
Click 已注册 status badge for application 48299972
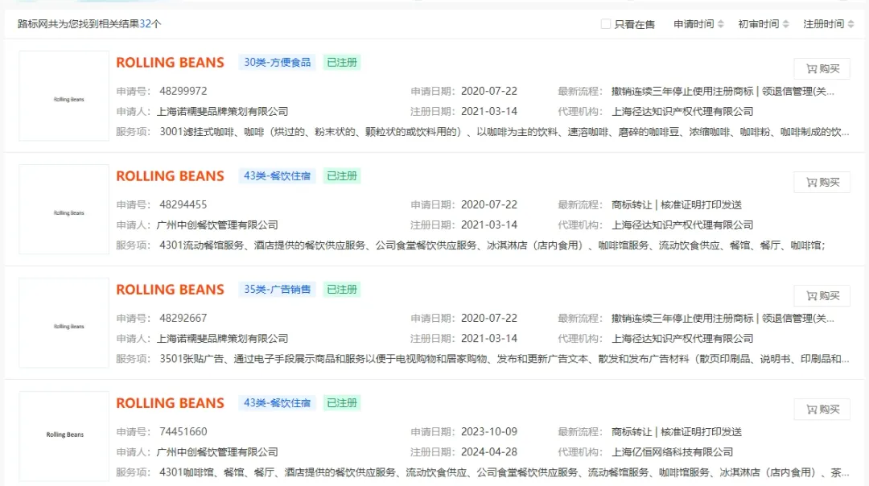point(341,62)
